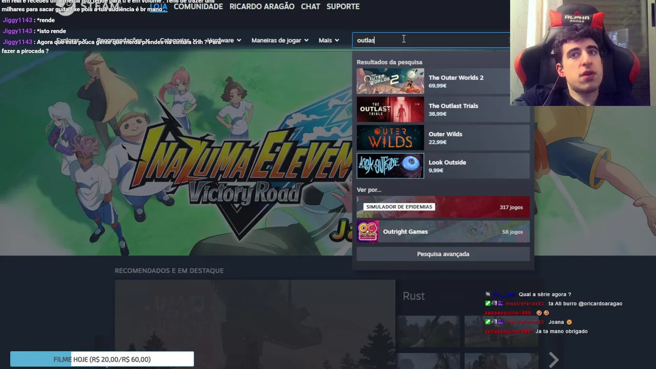The height and width of the screenshot is (369, 656).
Task: Expand the Hardware dropdown
Action: [224, 40]
